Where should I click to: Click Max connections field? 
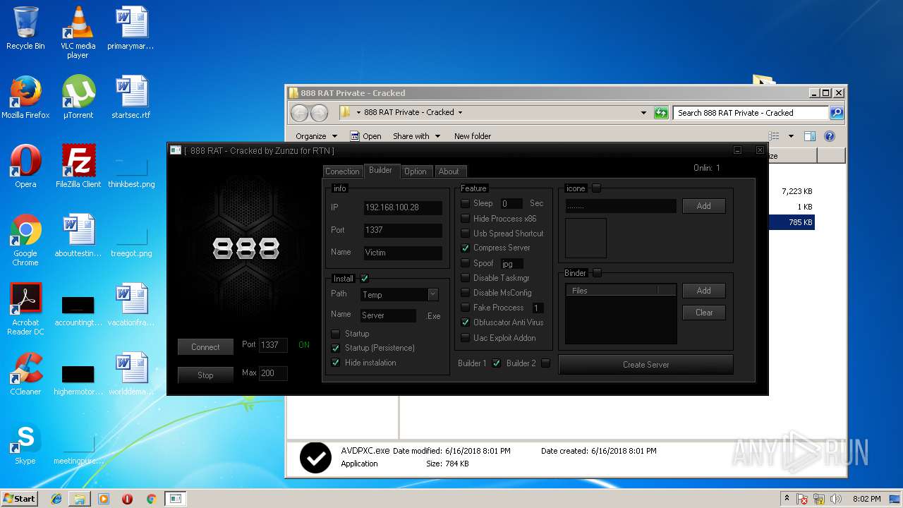pyautogui.click(x=273, y=373)
